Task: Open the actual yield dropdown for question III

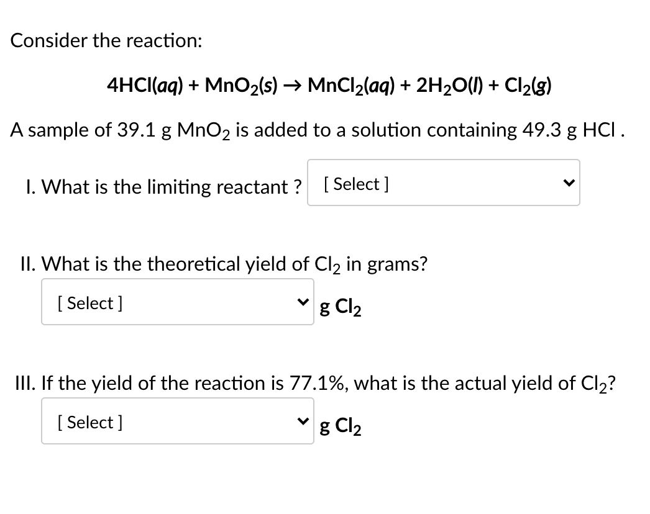Action: pos(177,421)
